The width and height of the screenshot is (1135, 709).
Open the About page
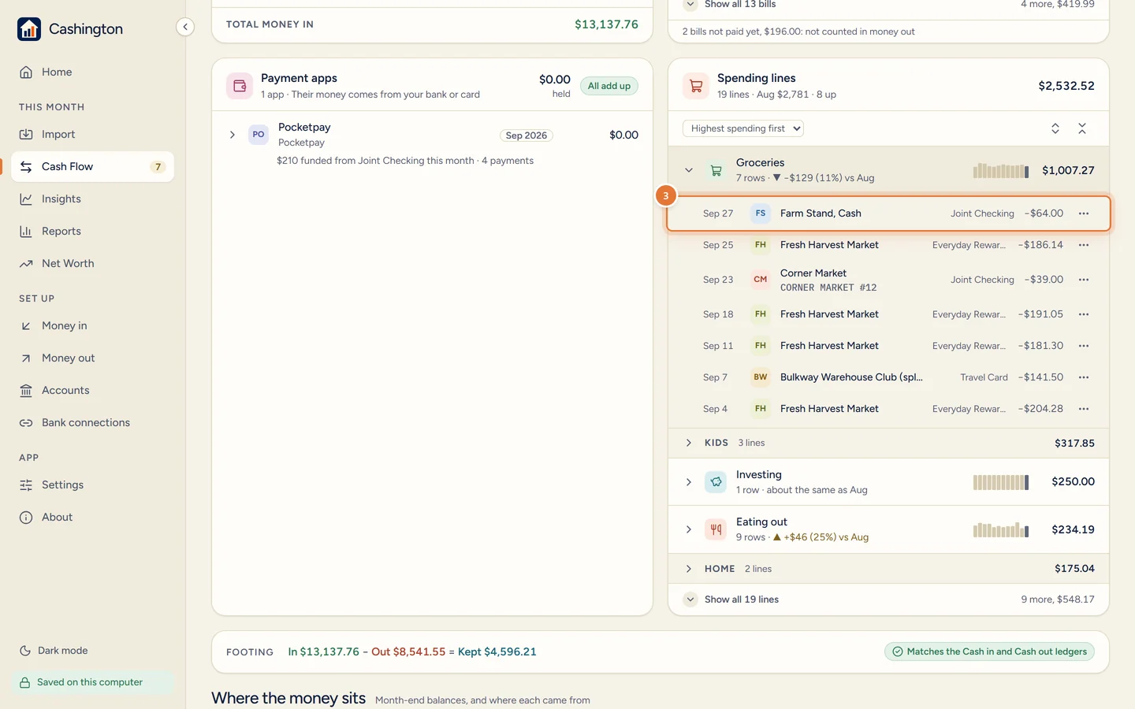93,517
